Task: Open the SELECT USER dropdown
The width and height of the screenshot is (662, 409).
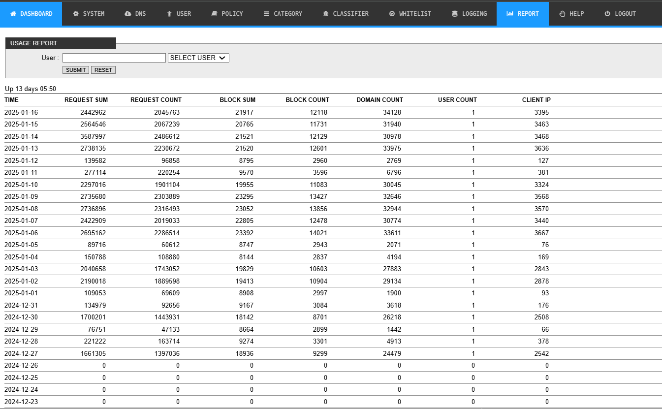Action: (x=198, y=58)
